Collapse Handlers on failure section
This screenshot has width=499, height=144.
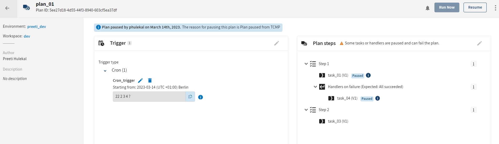(x=315, y=87)
